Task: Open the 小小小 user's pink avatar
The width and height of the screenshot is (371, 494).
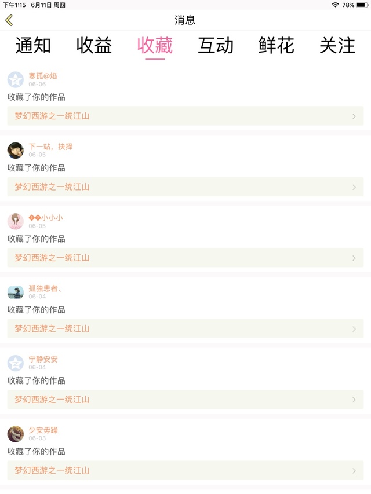Action: [16, 221]
